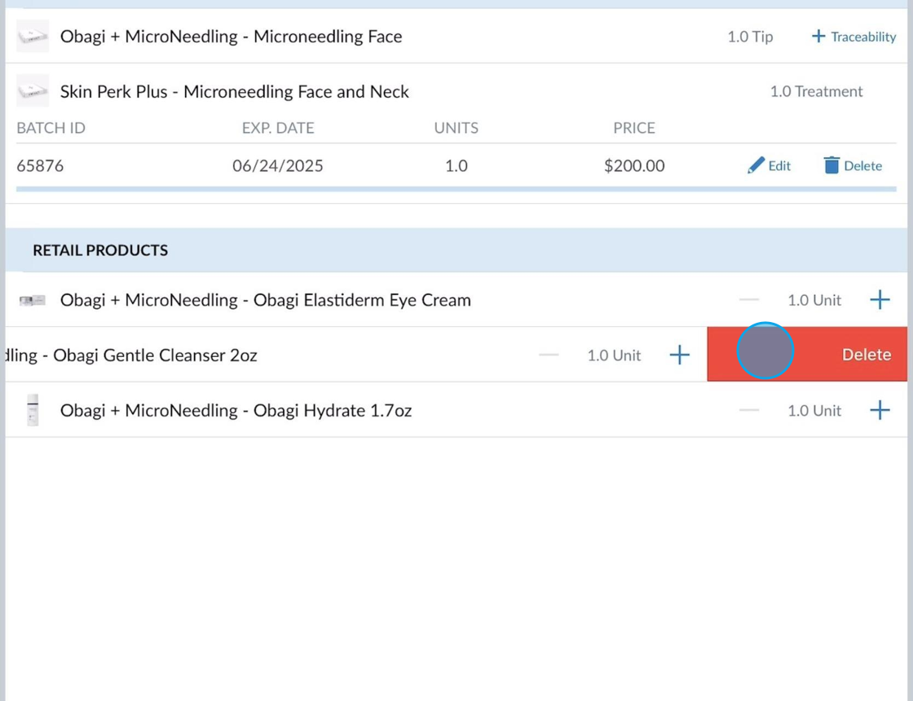Click 1.0 Tip quantity label
Viewport: 913px width, 701px height.
[750, 37]
